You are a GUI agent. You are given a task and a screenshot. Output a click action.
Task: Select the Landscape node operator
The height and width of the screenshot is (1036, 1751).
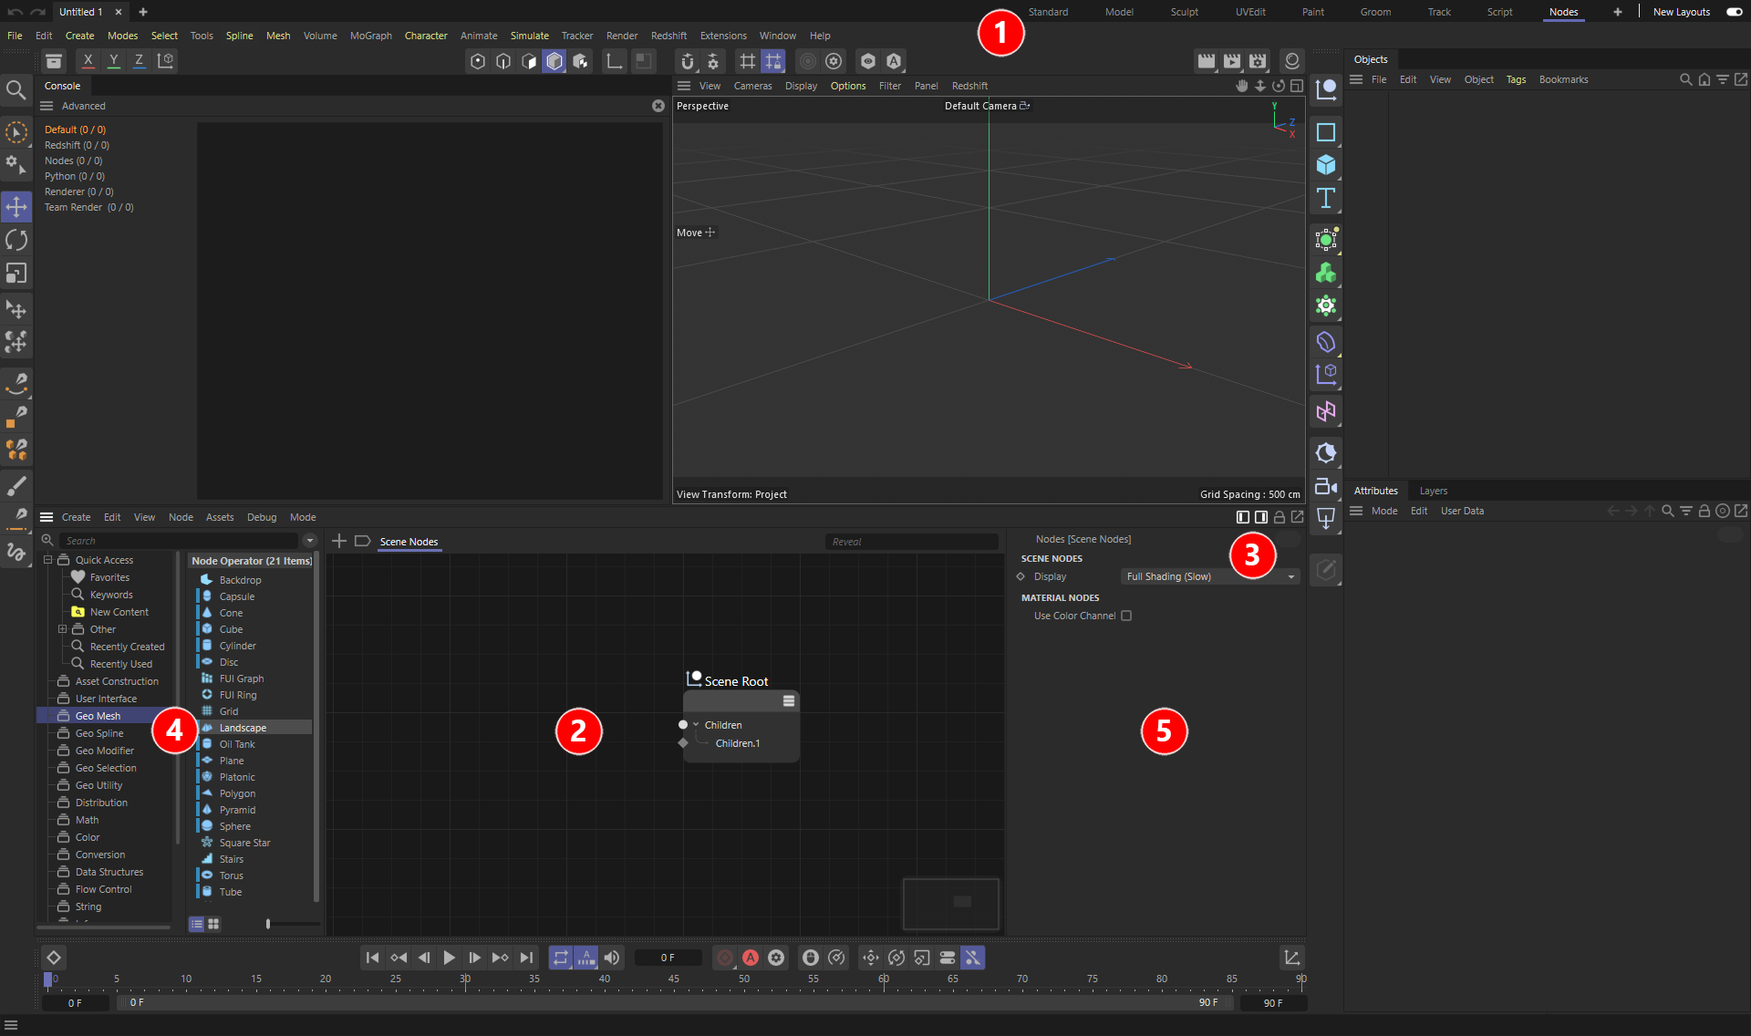pos(243,728)
